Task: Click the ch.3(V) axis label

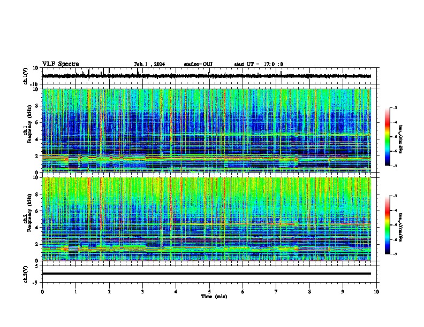Action: point(26,274)
